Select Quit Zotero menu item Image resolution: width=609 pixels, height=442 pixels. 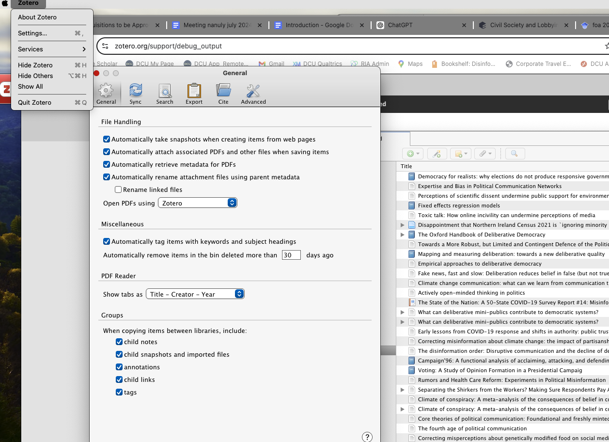point(52,102)
